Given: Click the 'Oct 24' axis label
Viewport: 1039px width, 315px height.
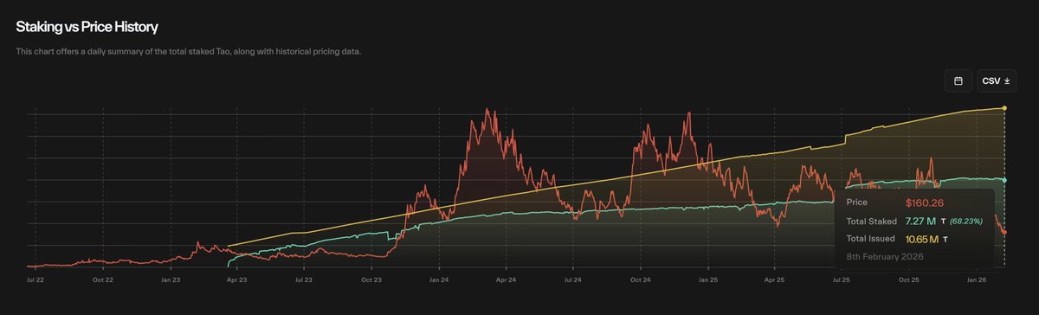Looking at the screenshot, I should pyautogui.click(x=641, y=280).
